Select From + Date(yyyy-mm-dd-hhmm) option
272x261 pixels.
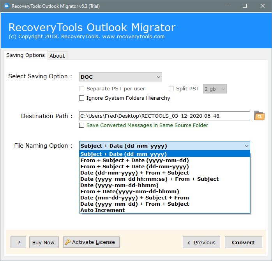tap(164, 191)
